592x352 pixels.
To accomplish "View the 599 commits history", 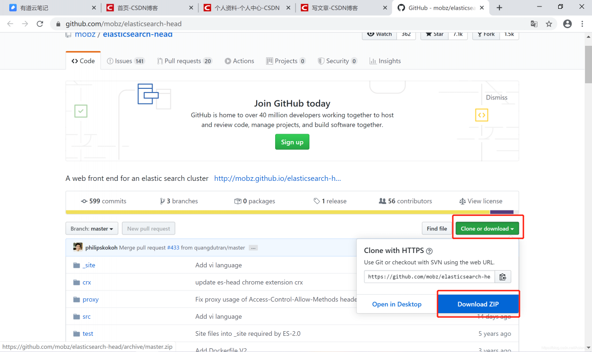I will 104,201.
